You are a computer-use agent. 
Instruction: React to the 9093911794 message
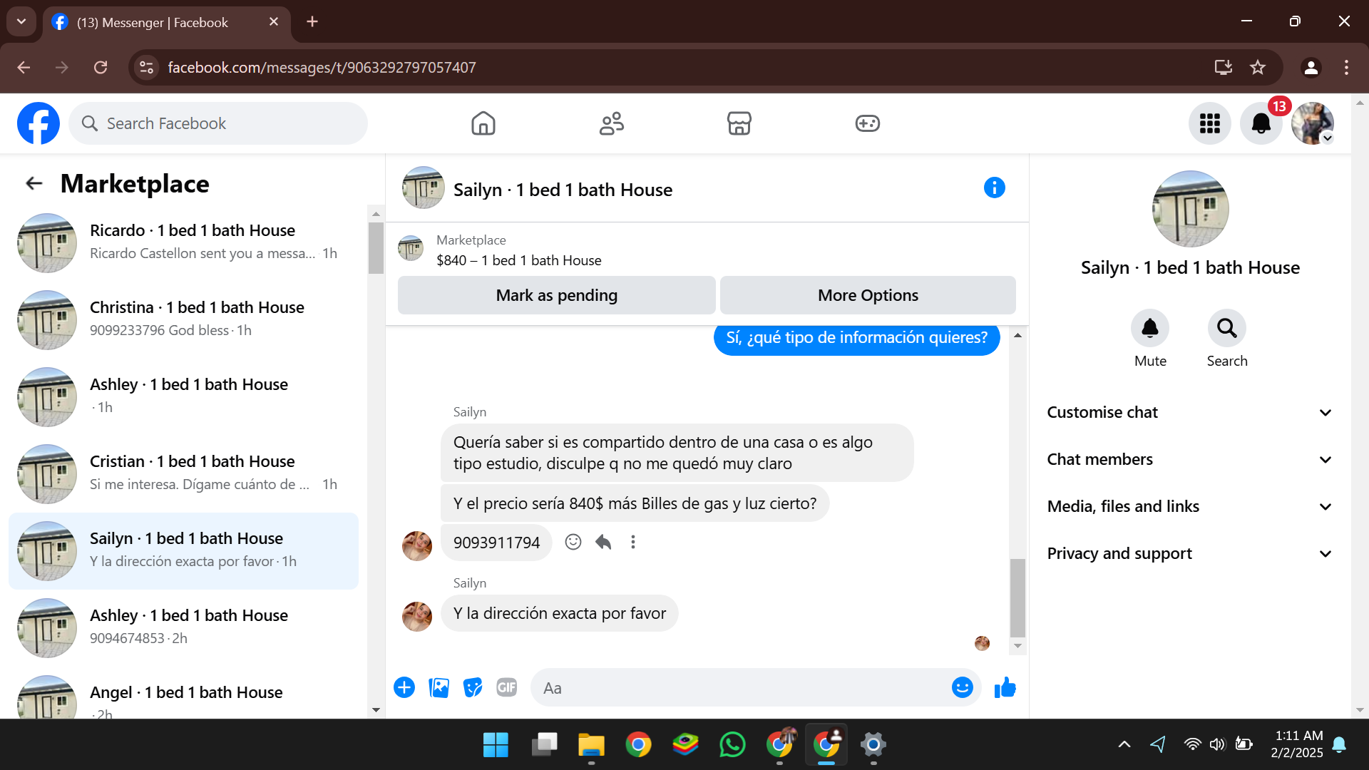(573, 543)
